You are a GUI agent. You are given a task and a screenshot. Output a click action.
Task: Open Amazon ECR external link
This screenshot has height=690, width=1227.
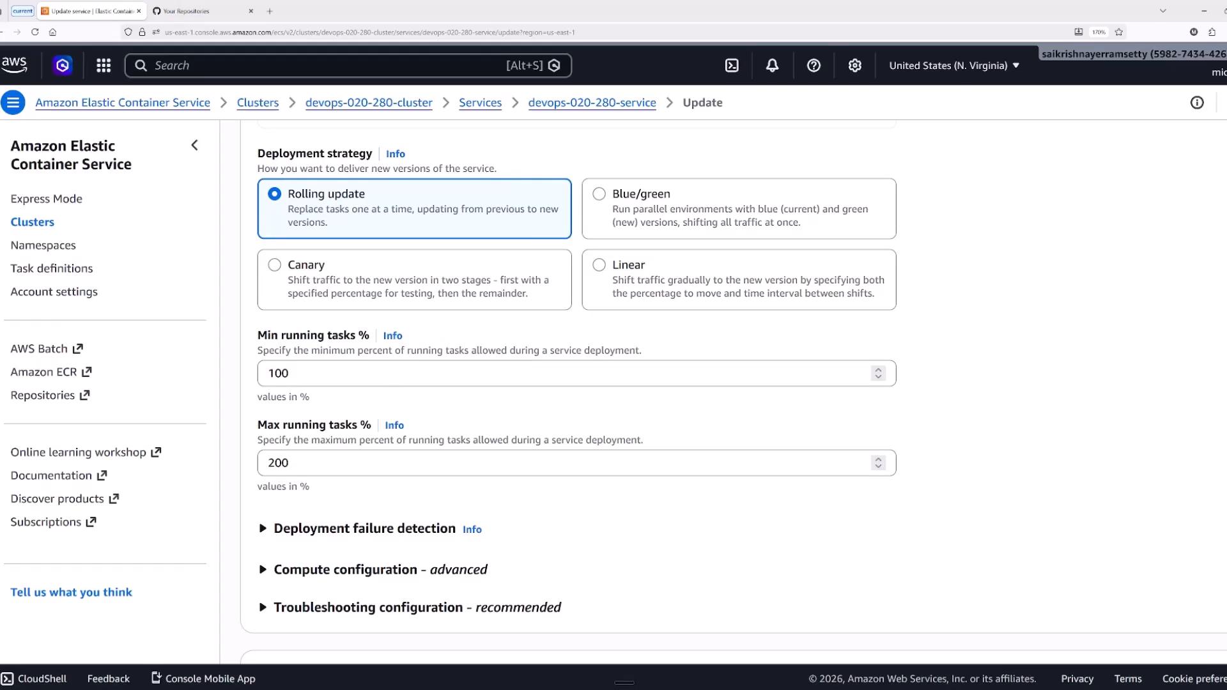pos(51,372)
